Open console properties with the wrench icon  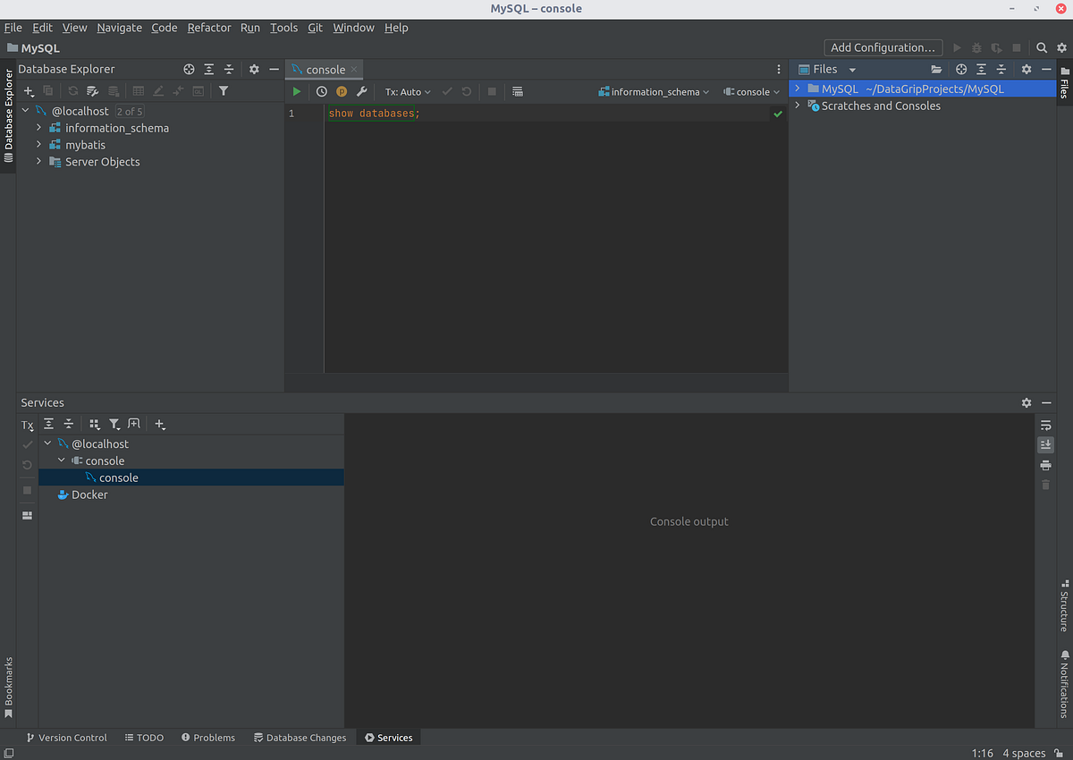coord(361,90)
